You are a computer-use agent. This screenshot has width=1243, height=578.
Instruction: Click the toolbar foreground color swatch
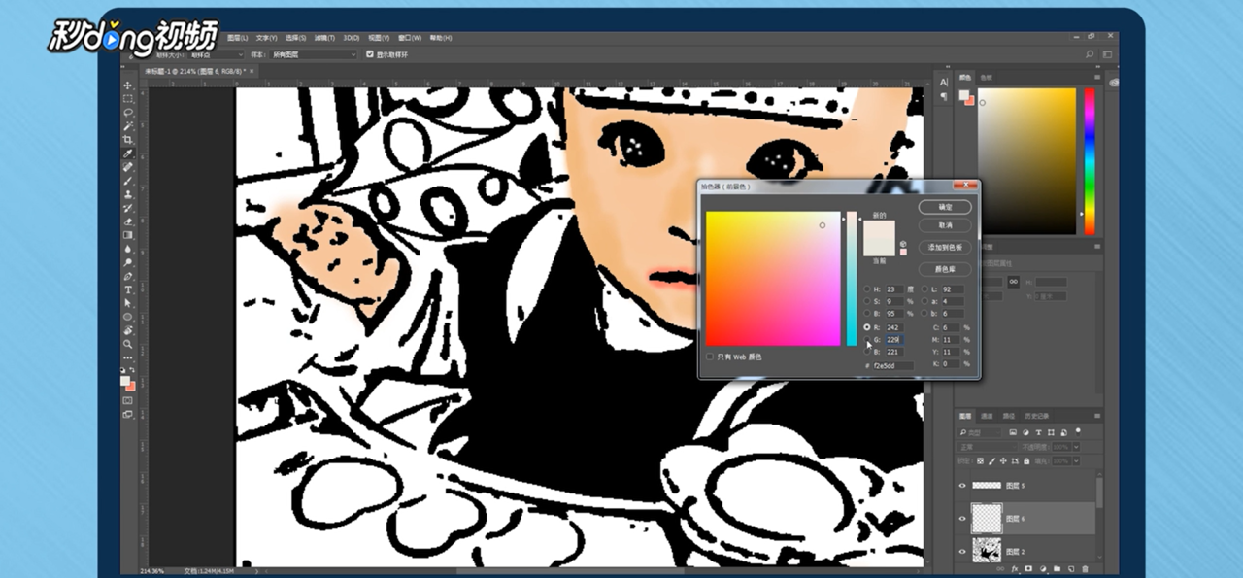pos(125,382)
